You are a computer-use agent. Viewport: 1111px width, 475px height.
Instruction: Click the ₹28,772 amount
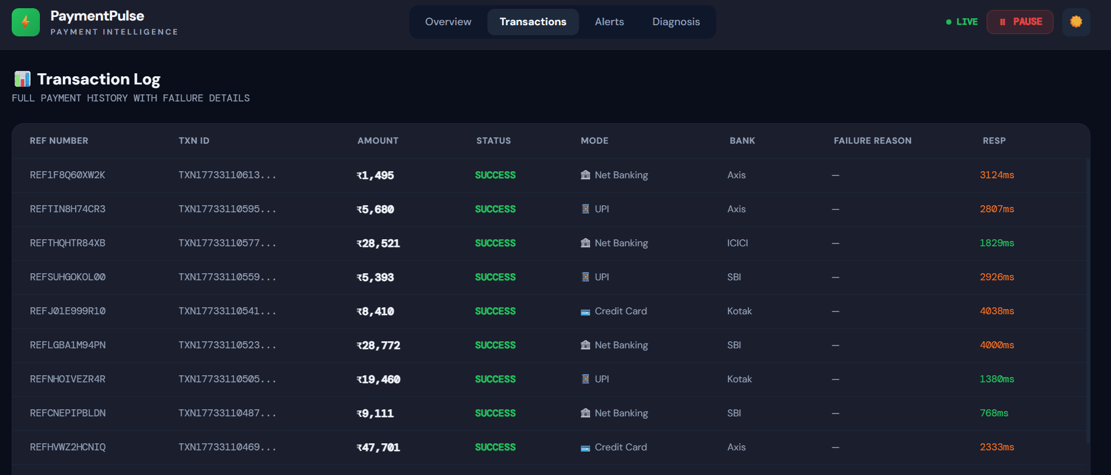coord(378,345)
